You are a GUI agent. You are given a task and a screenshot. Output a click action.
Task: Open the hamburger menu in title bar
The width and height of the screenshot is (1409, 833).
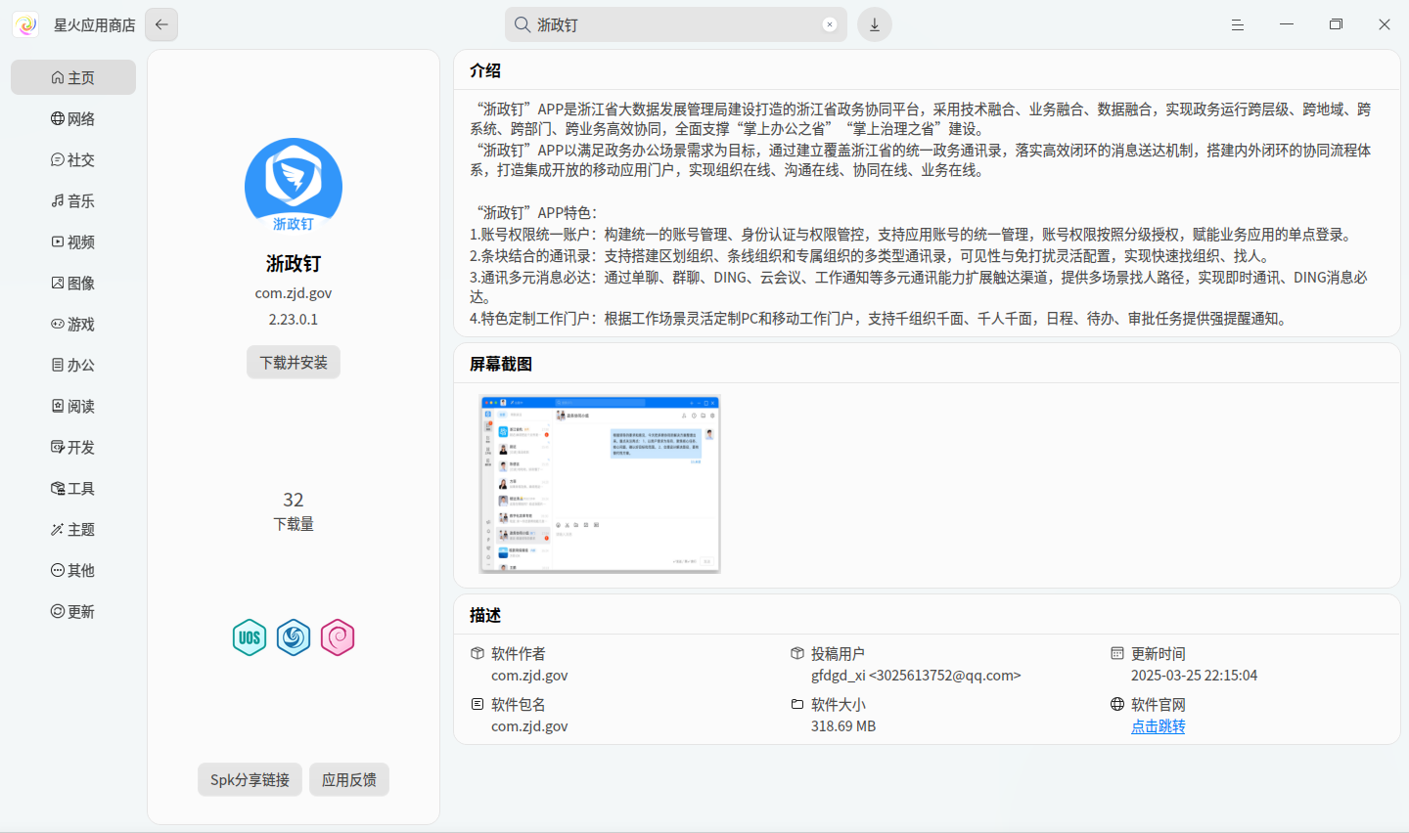click(x=1238, y=24)
